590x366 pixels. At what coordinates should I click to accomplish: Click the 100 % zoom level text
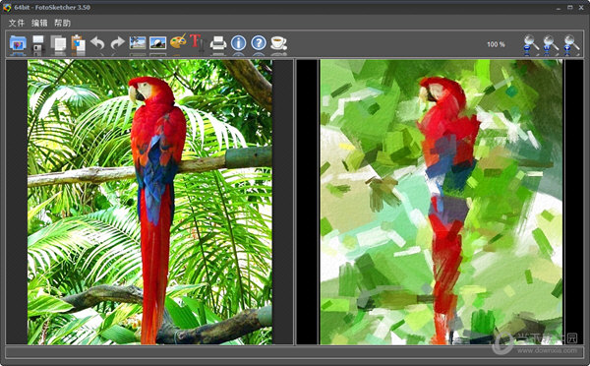(x=496, y=44)
